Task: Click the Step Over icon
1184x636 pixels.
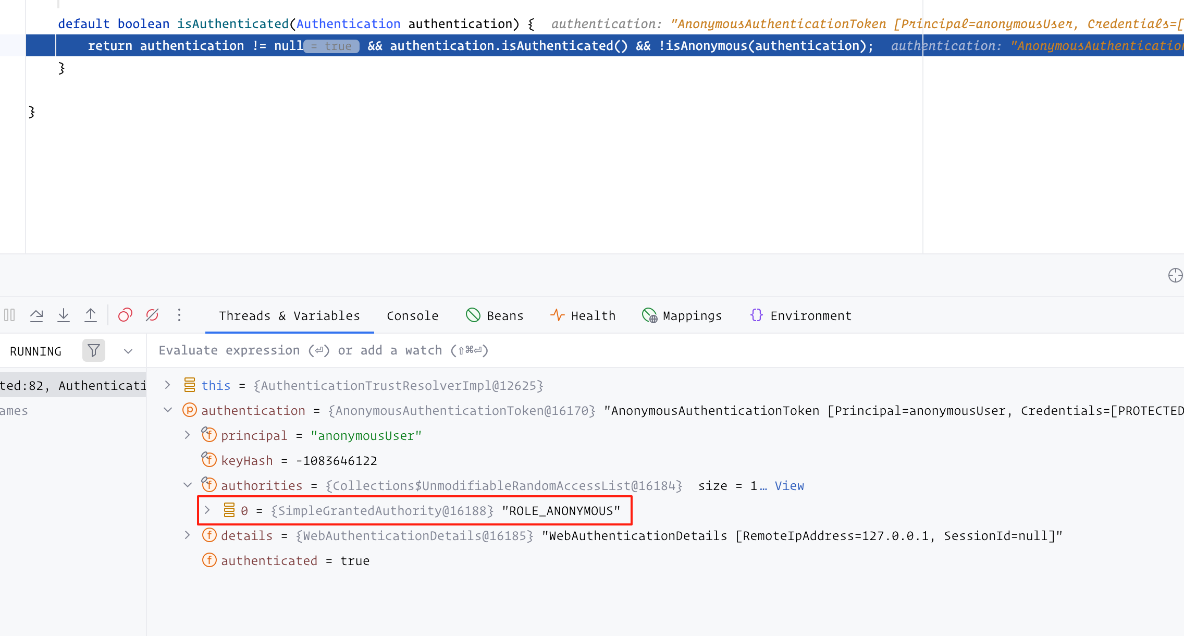Action: (36, 315)
